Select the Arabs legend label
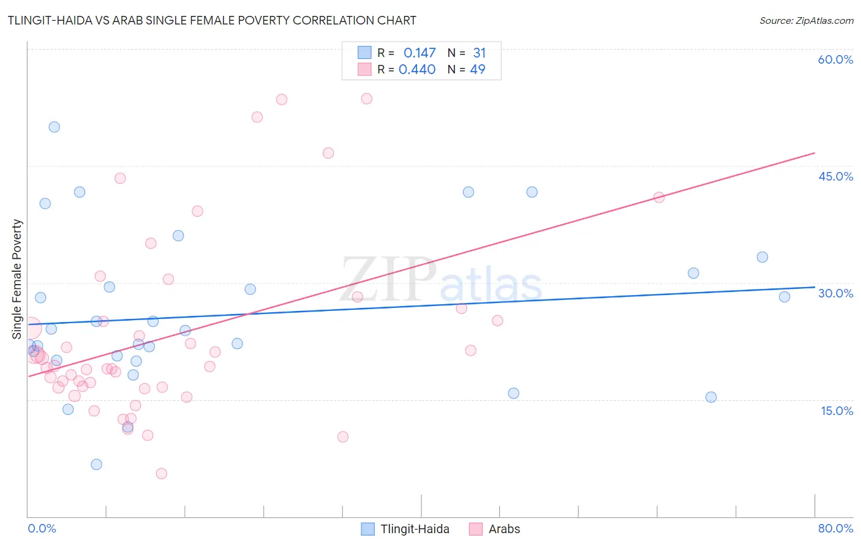This screenshot has width=861, height=546. [x=505, y=529]
